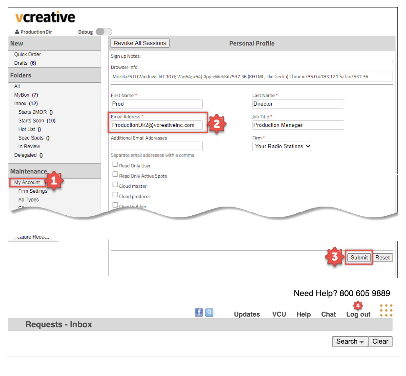The width and height of the screenshot is (406, 376).
Task: Check Read Only Active Spots
Action: click(115, 174)
